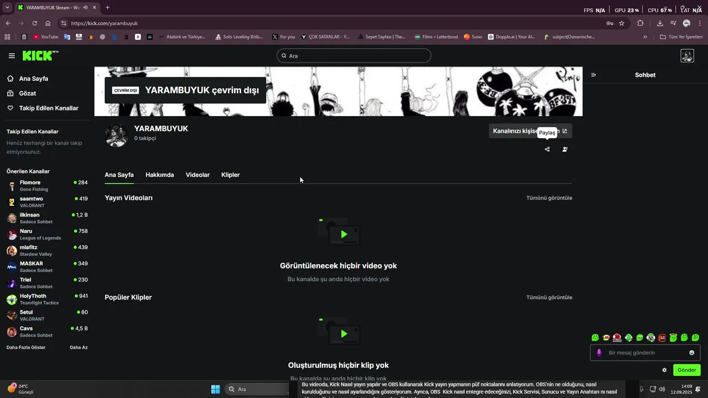This screenshot has height=398, width=708.
Task: Click the password key icon in address bar
Action: click(x=610, y=23)
